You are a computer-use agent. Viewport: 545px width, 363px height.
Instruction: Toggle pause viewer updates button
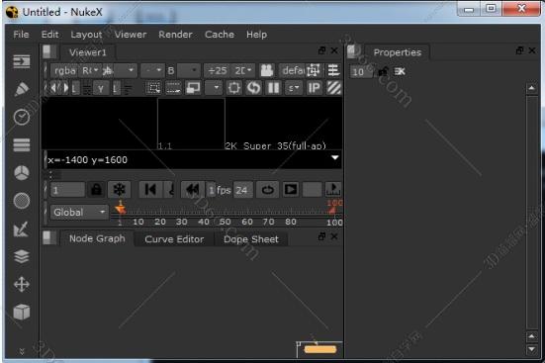[274, 88]
